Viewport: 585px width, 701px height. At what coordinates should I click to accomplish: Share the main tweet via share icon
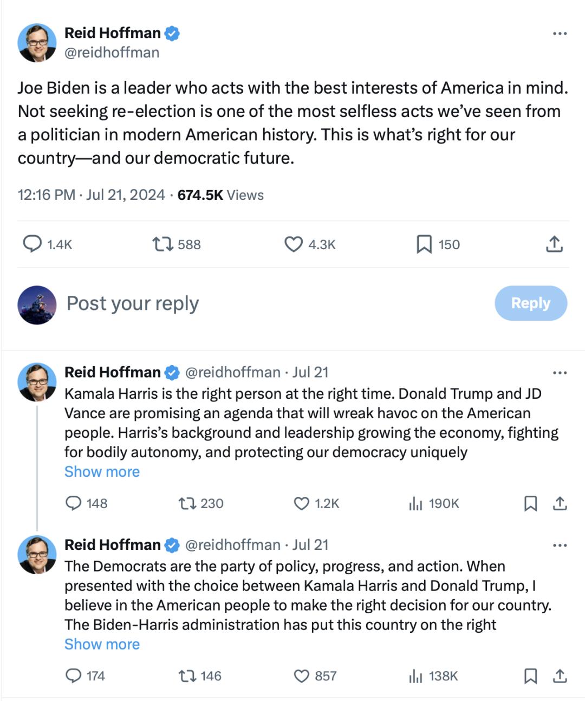coord(554,244)
